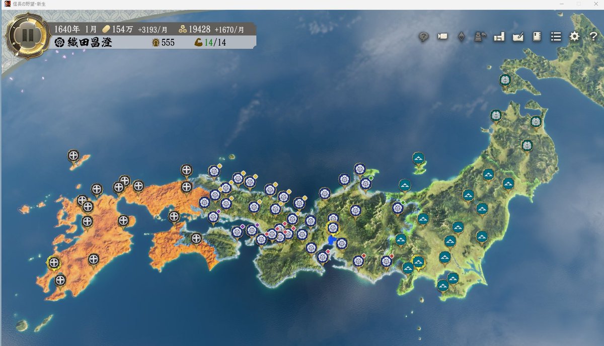Select the castle marker on Sado island
This screenshot has height=346, width=604.
tap(418, 158)
